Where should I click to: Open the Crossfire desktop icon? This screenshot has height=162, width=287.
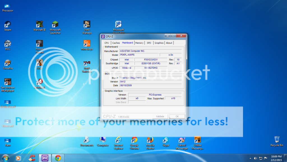click(8, 63)
